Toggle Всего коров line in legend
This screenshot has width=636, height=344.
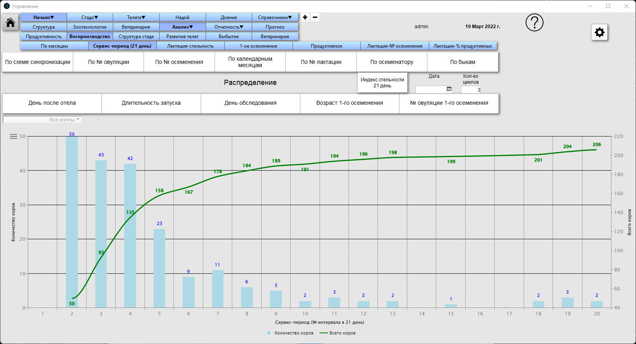click(338, 333)
